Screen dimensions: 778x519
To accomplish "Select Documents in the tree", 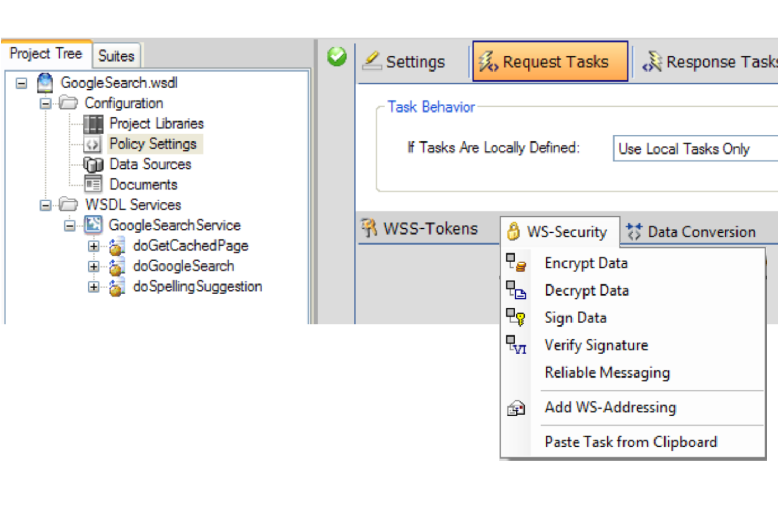I will (x=144, y=185).
